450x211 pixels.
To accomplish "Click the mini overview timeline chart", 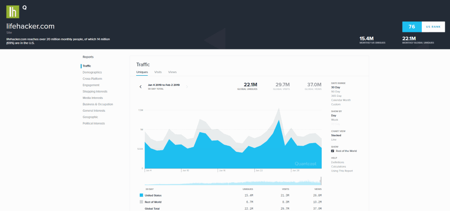I will [x=233, y=182].
